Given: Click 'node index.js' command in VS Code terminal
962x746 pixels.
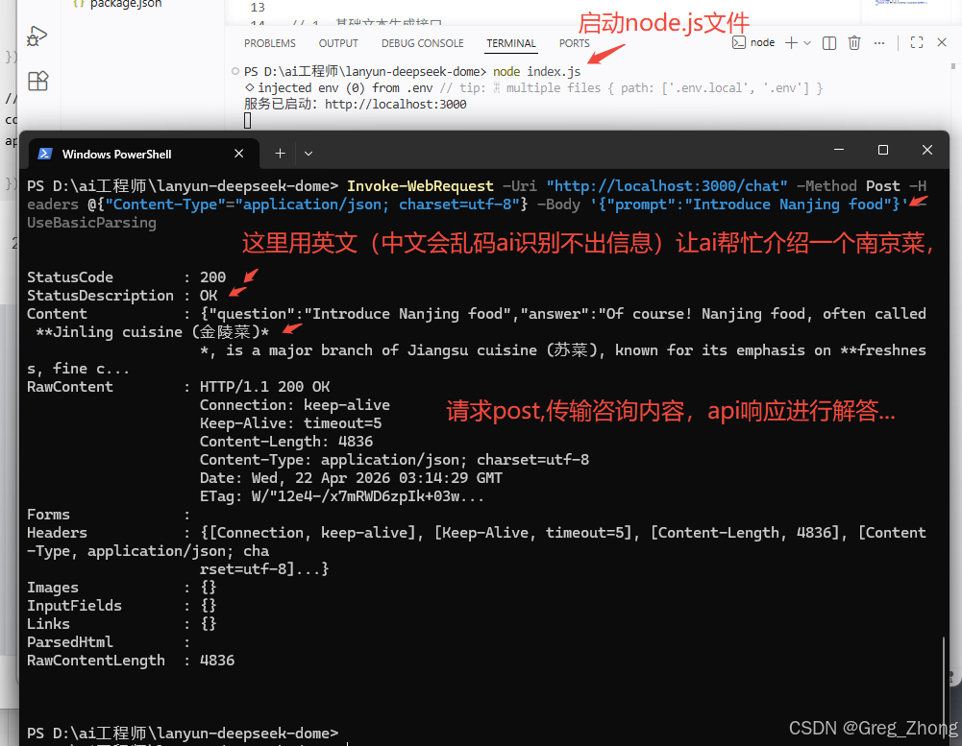Looking at the screenshot, I should (536, 71).
